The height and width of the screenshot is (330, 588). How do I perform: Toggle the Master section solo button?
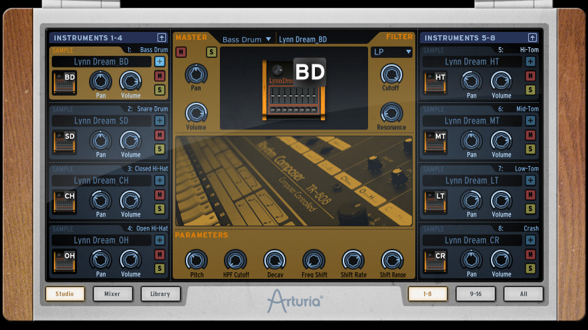[211, 52]
